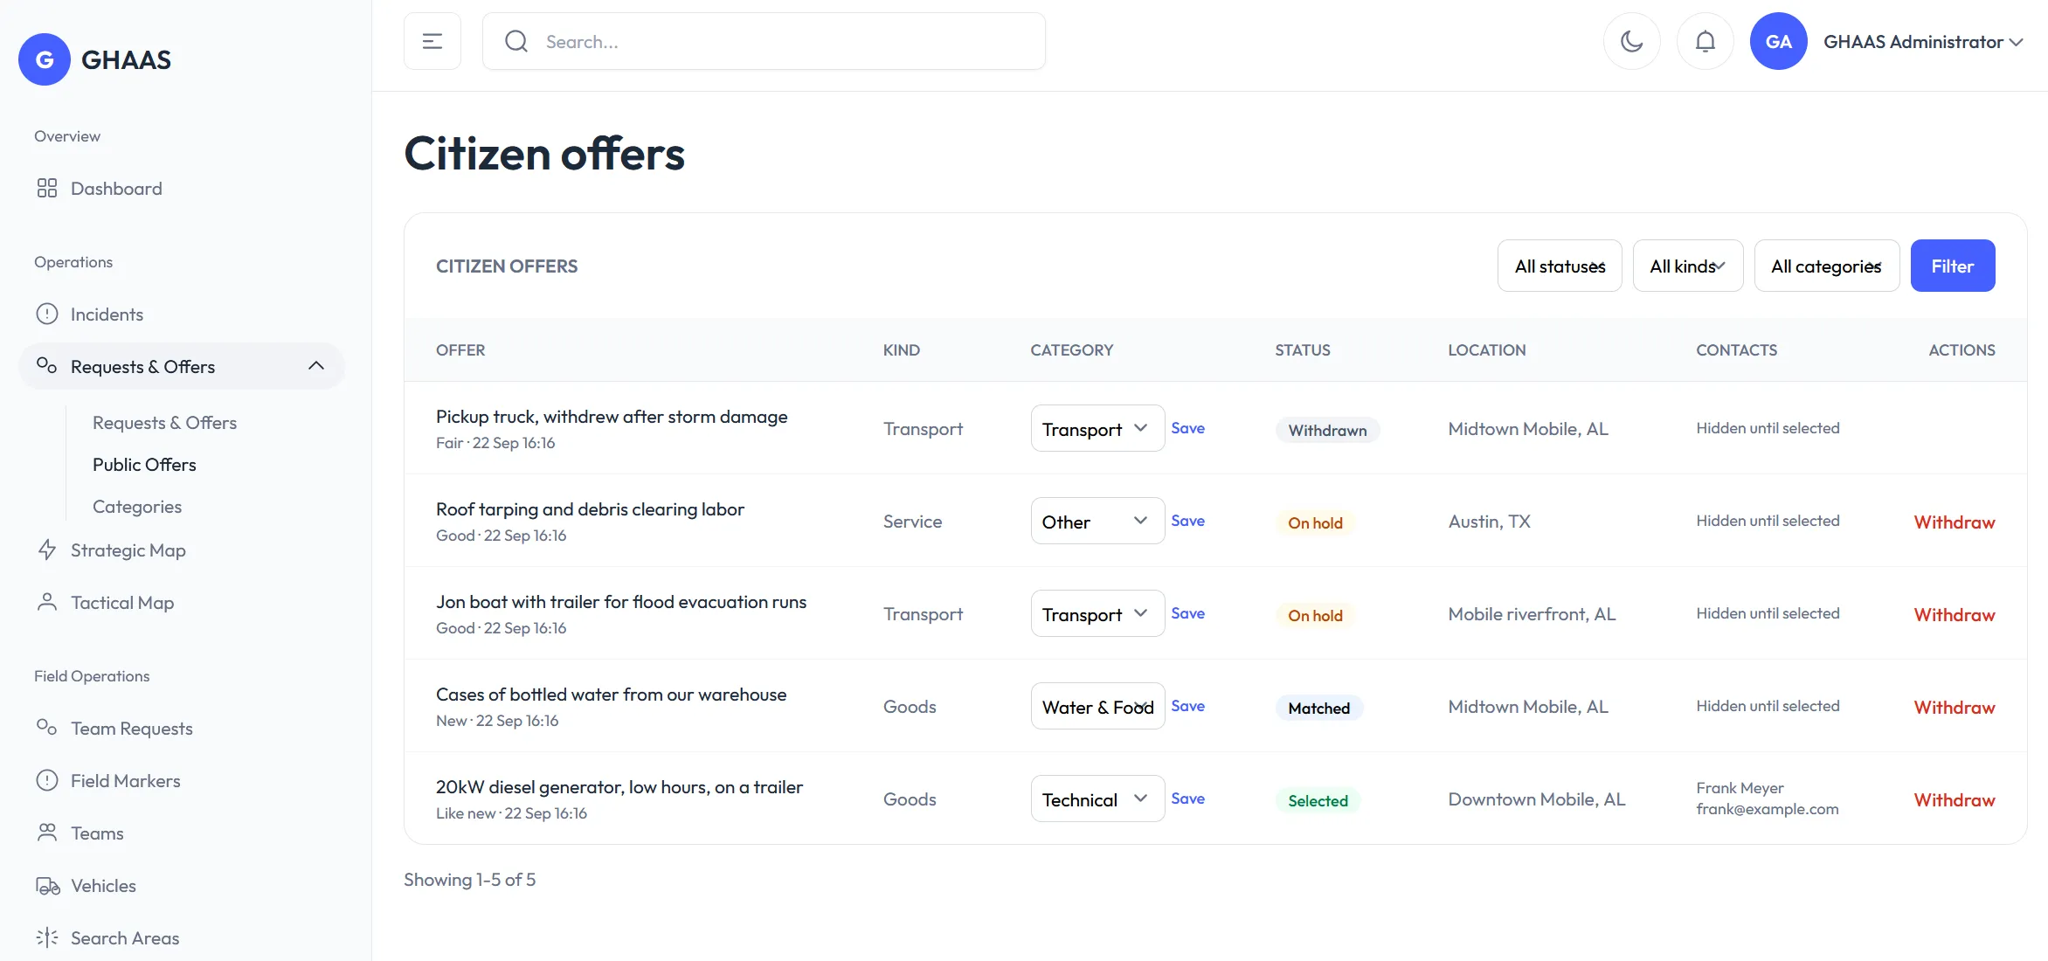Open category dropdown for diesel generator offer

1097,799
